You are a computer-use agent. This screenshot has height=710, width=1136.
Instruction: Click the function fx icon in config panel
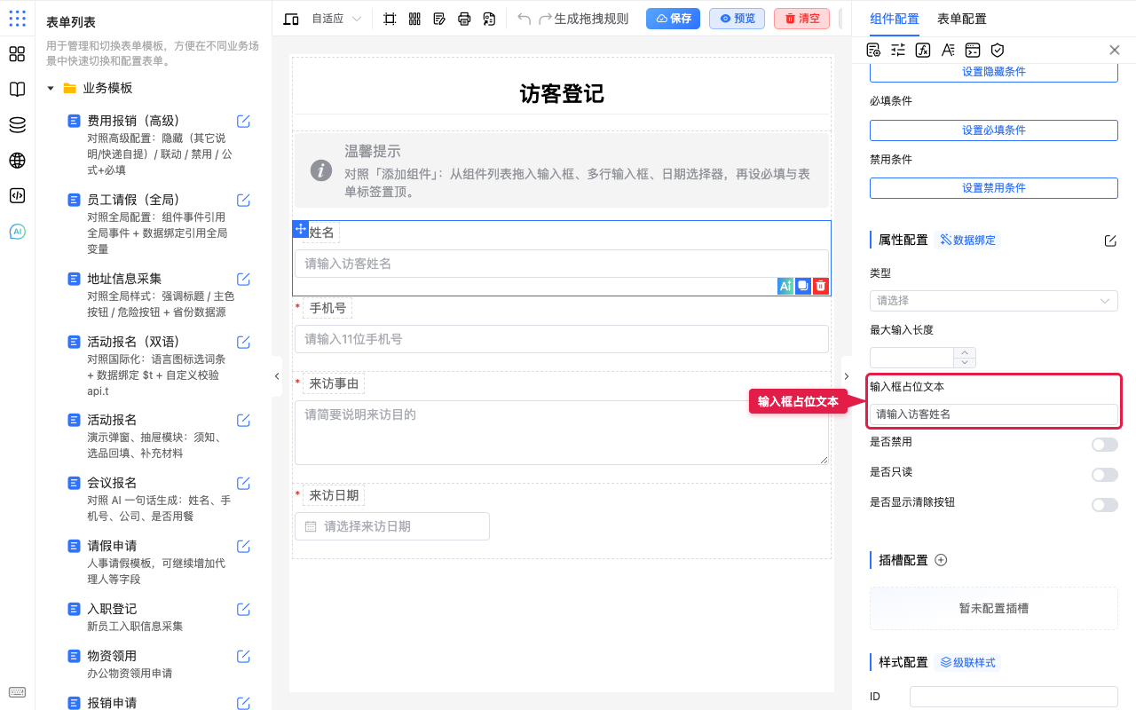[x=923, y=50]
